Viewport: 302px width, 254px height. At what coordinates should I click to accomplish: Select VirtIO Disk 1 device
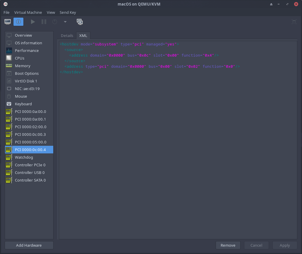pyautogui.click(x=26, y=81)
